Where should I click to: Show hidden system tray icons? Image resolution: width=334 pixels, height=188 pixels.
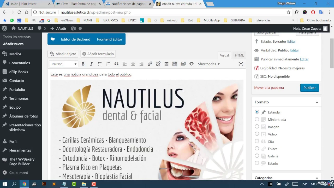[262, 184]
